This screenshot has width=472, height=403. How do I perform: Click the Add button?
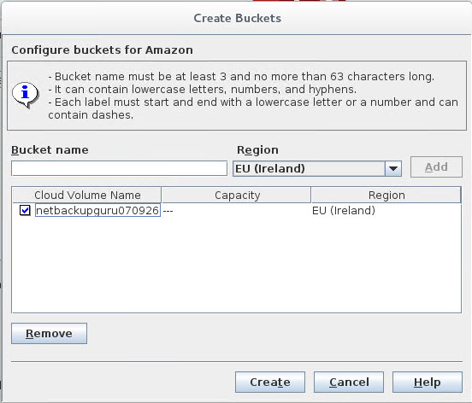tap(436, 166)
